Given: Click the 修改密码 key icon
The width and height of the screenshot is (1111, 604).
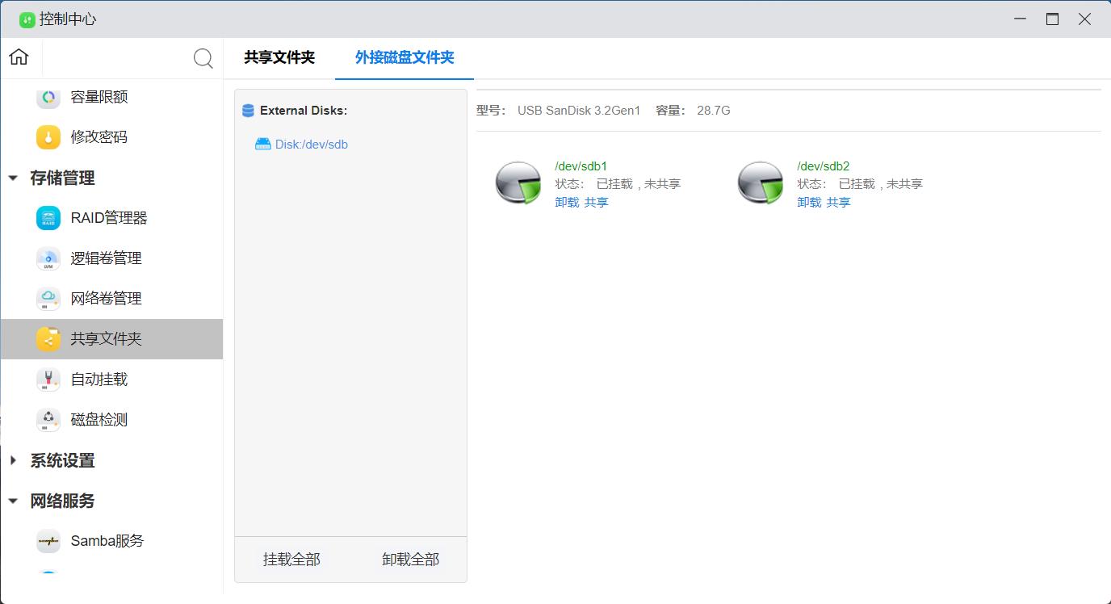Looking at the screenshot, I should pyautogui.click(x=48, y=137).
